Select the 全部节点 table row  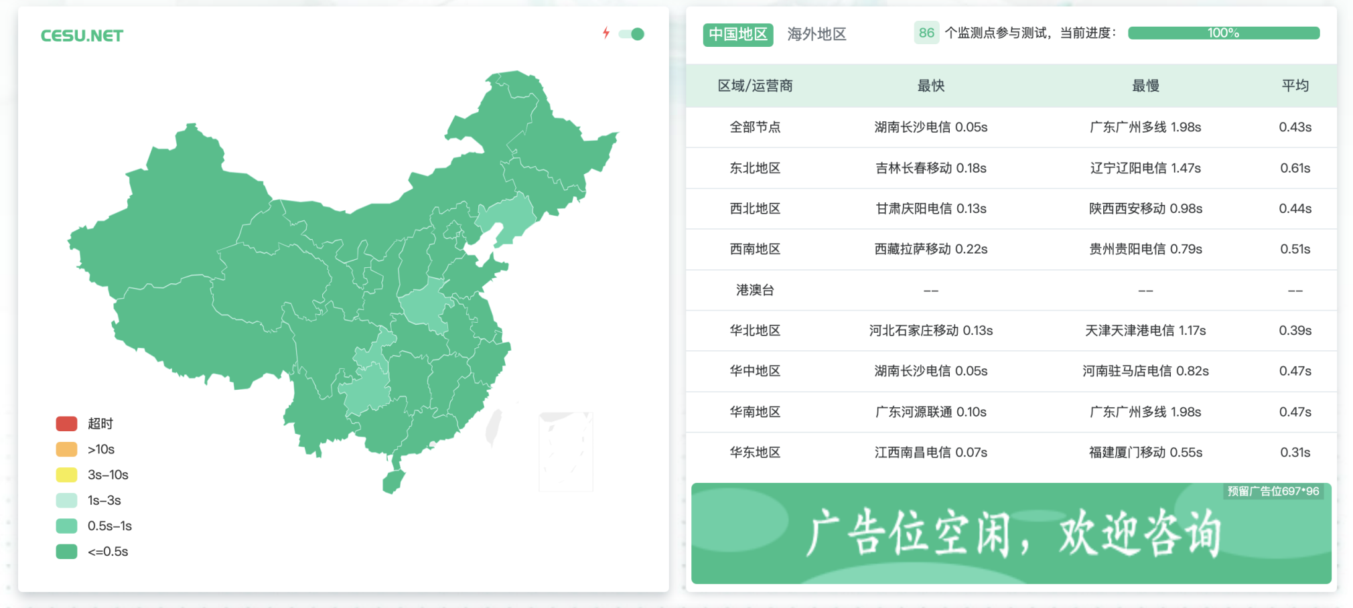(x=756, y=127)
